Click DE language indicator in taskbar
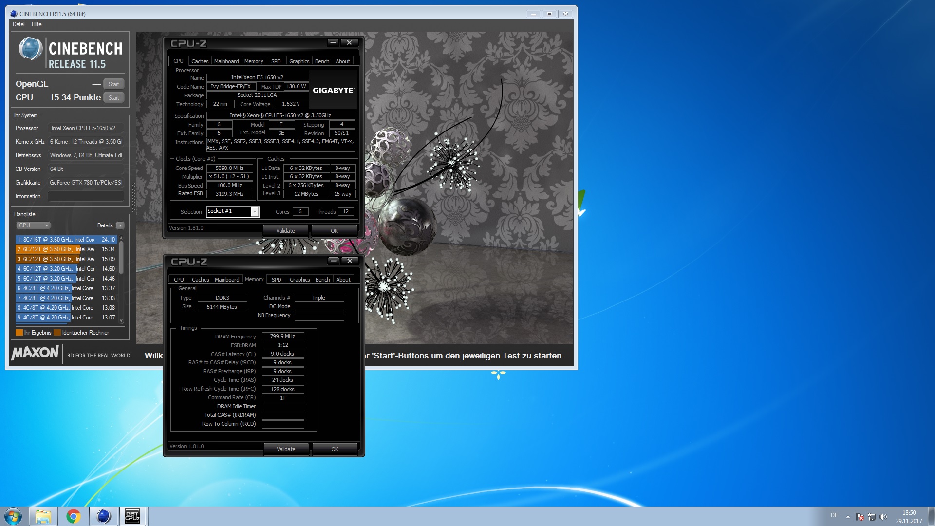Image resolution: width=935 pixels, height=526 pixels. point(834,515)
